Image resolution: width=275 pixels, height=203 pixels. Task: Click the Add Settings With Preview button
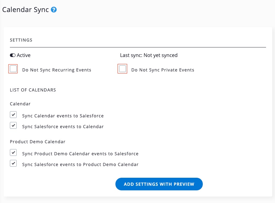point(159,184)
